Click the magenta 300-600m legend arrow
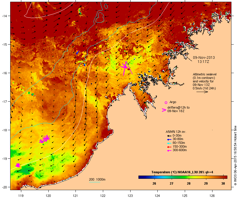239x198 pixels. coord(169,151)
